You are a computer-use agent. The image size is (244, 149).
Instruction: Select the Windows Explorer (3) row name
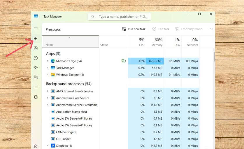coord(70,75)
